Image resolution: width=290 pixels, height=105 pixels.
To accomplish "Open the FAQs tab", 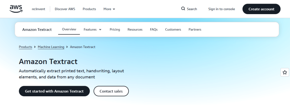I will 154,29.
